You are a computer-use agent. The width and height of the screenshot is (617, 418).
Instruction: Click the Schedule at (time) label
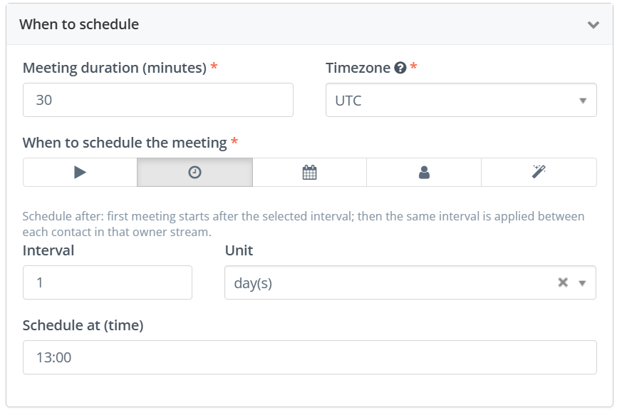coord(83,325)
